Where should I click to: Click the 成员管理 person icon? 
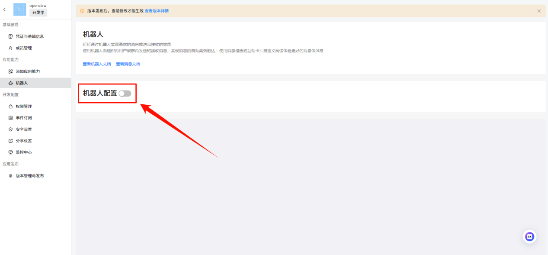point(11,48)
